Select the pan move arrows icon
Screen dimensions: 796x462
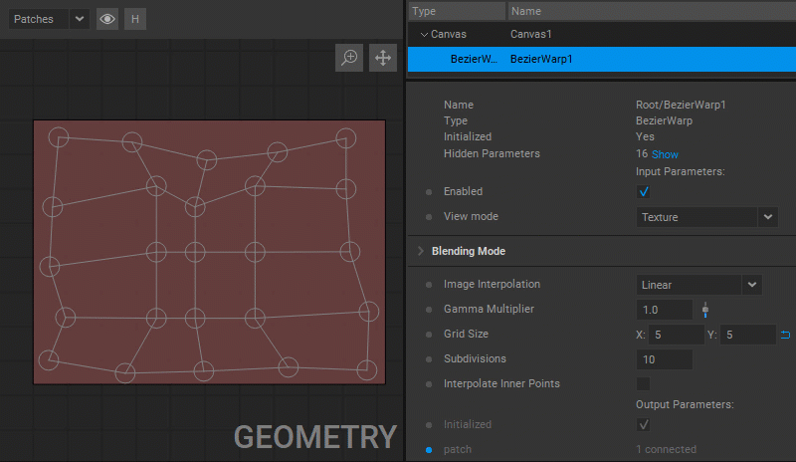[383, 58]
